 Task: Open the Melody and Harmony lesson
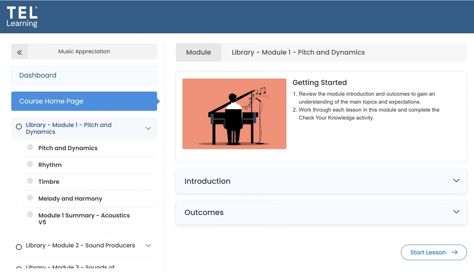[70, 199]
